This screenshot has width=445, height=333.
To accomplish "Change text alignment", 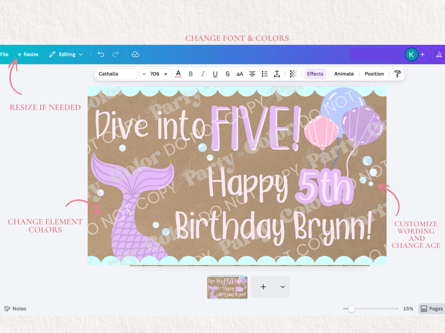I will point(252,74).
